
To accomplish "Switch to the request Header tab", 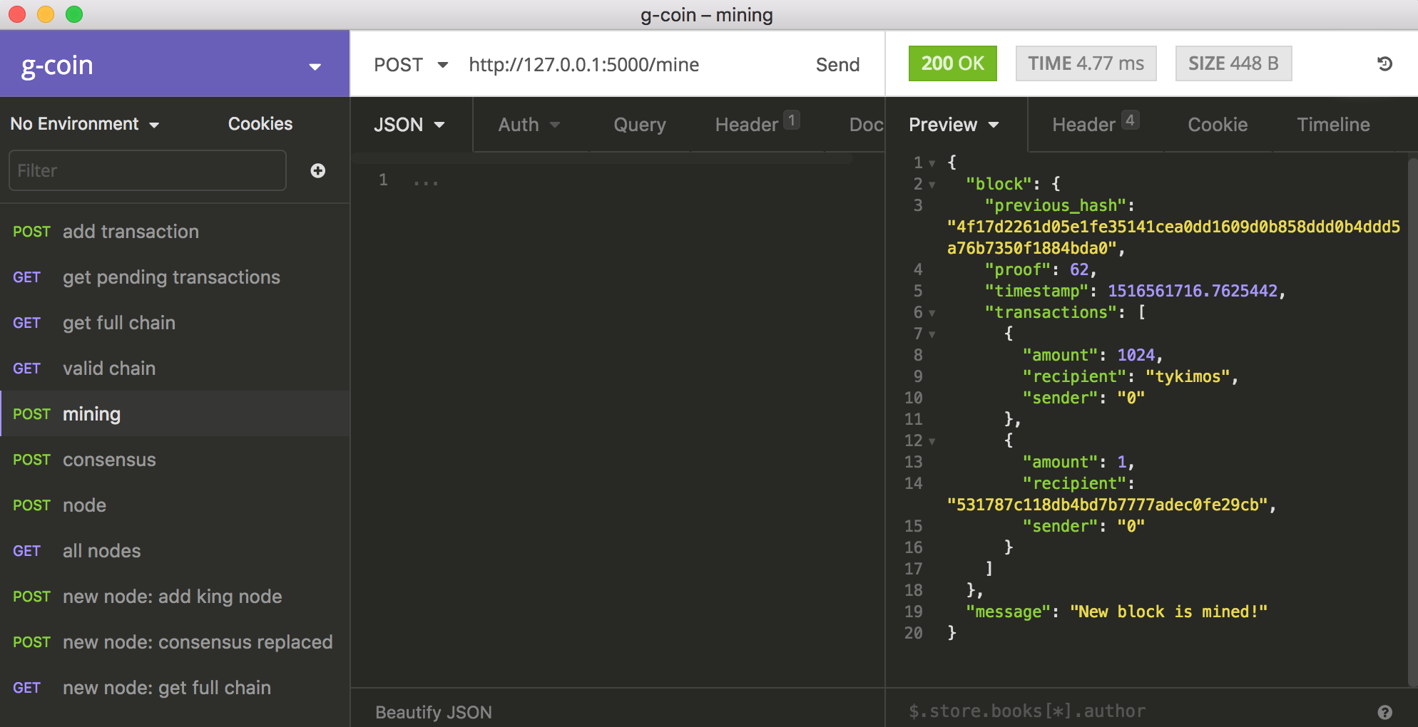I will point(757,125).
